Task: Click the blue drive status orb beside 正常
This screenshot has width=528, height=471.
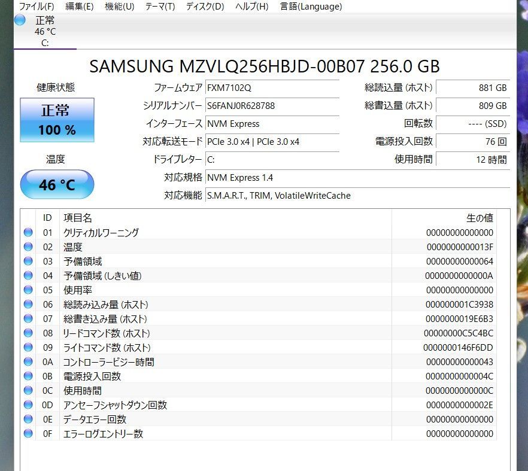Action: coord(20,20)
